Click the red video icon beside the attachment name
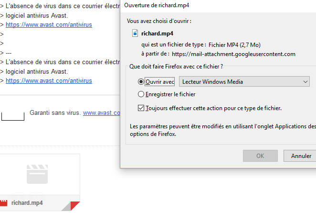316x213 pixels. tap(4, 203)
